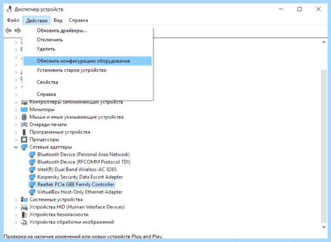Click the Процессоры chip icon

click(x=24, y=140)
